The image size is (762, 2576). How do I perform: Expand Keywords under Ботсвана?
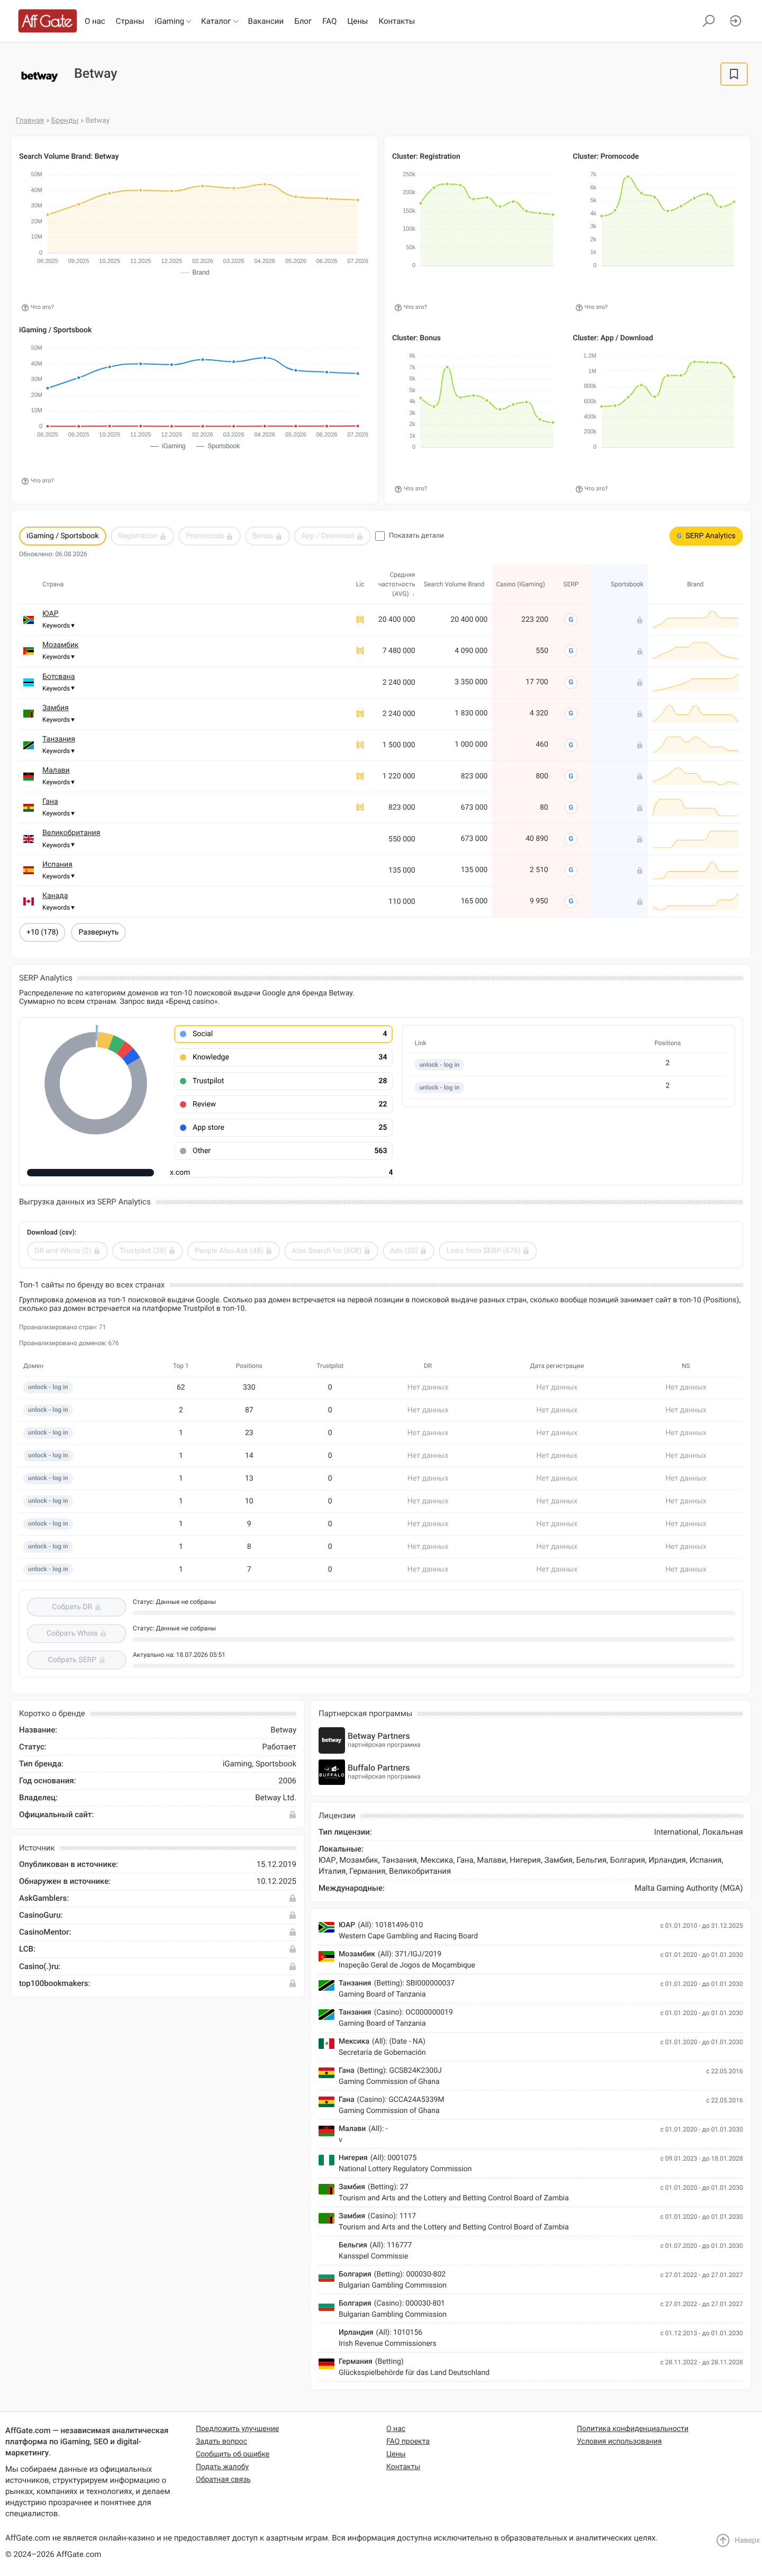(58, 689)
